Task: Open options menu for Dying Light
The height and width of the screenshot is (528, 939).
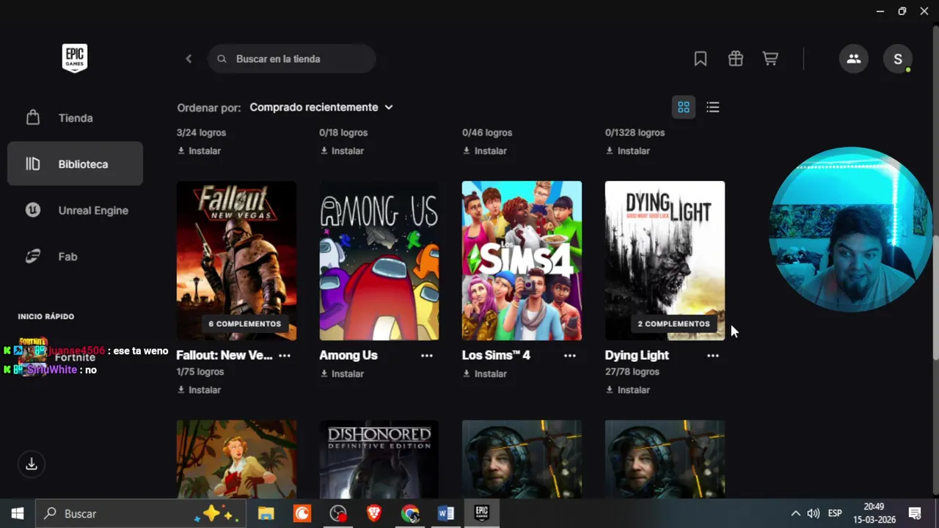Action: [713, 356]
